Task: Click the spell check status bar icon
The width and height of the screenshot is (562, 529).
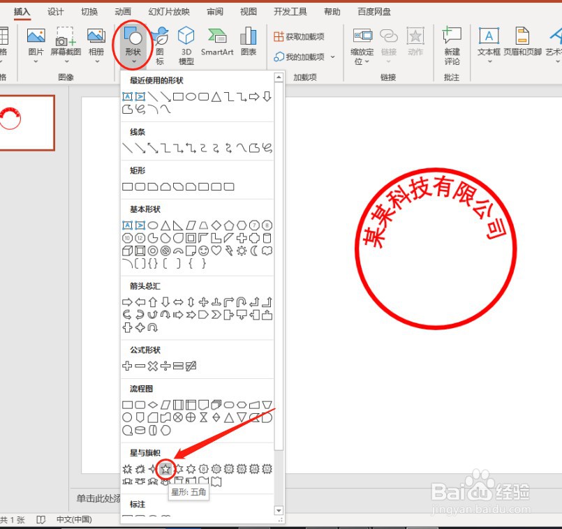Action: (x=41, y=519)
